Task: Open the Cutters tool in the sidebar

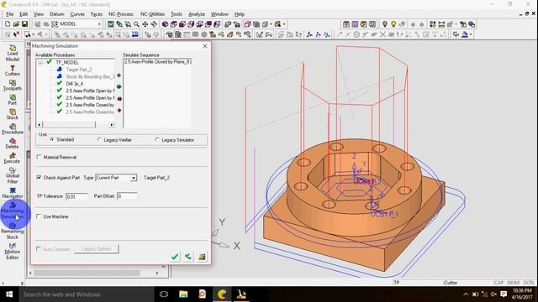Action: tap(13, 70)
